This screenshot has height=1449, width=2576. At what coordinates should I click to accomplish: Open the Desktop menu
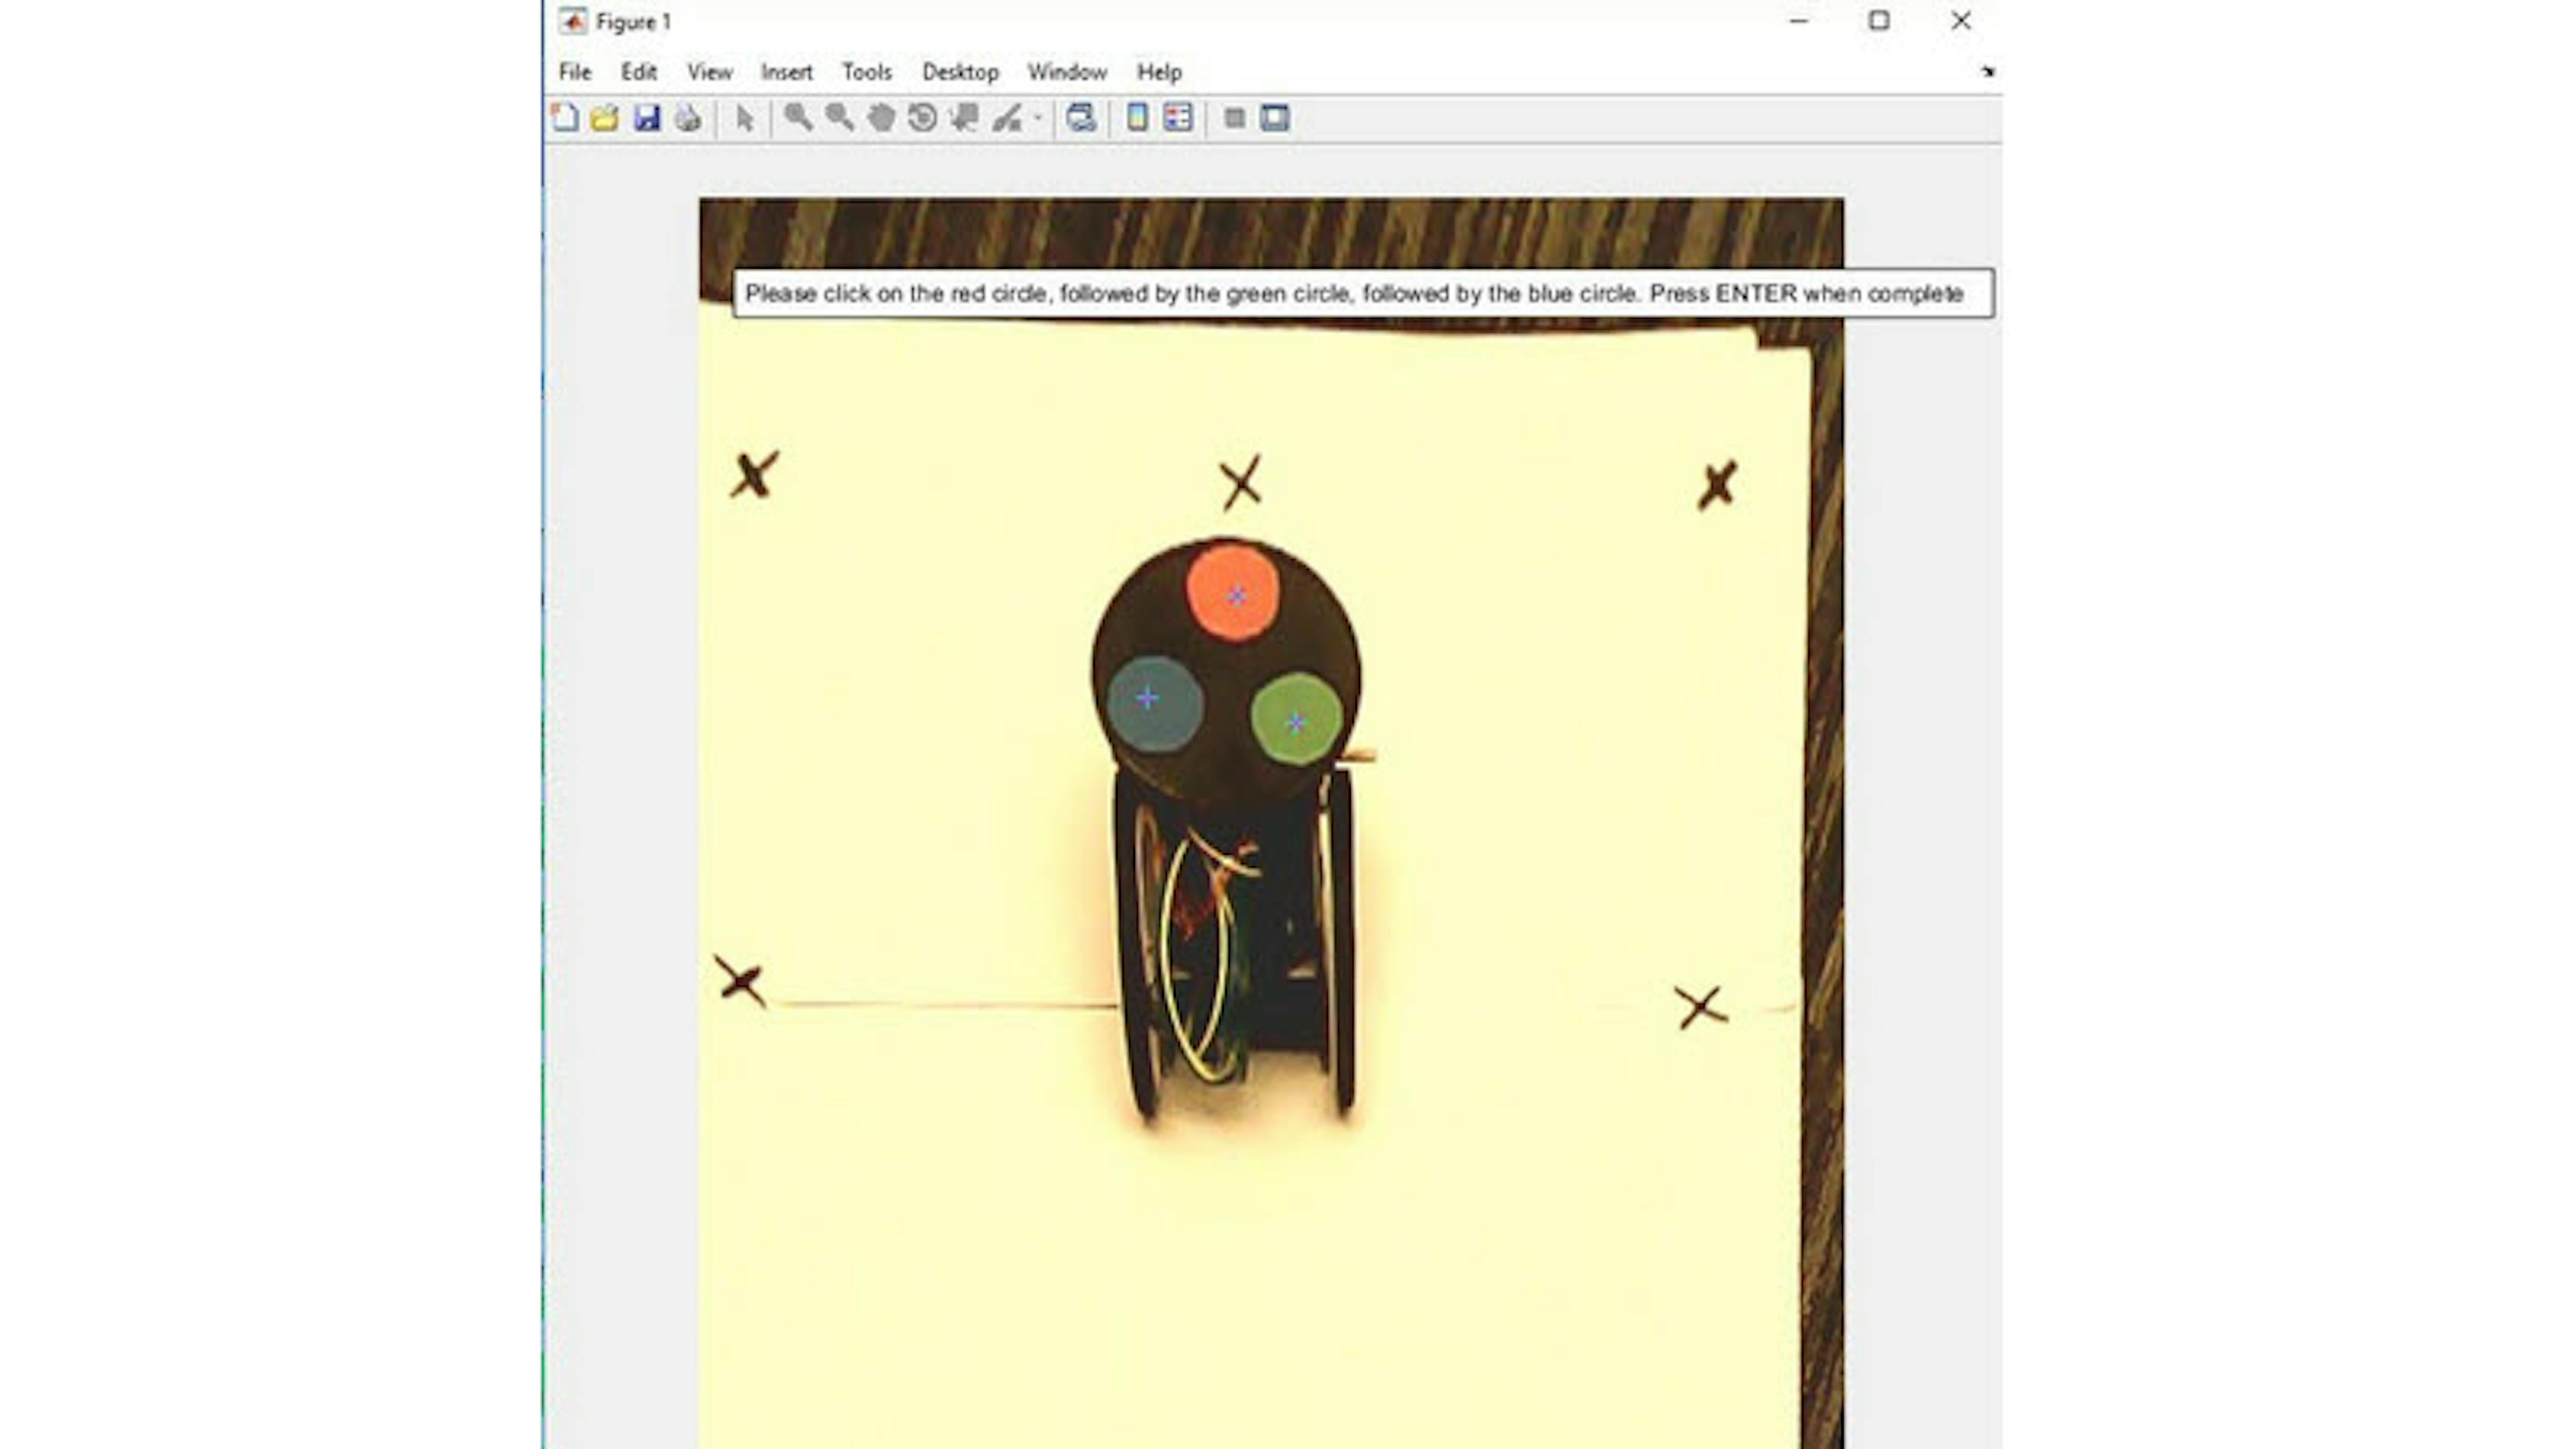(960, 72)
